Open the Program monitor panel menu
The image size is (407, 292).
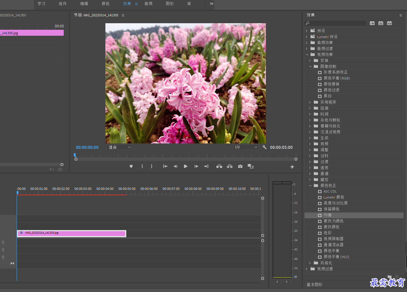coord(123,15)
